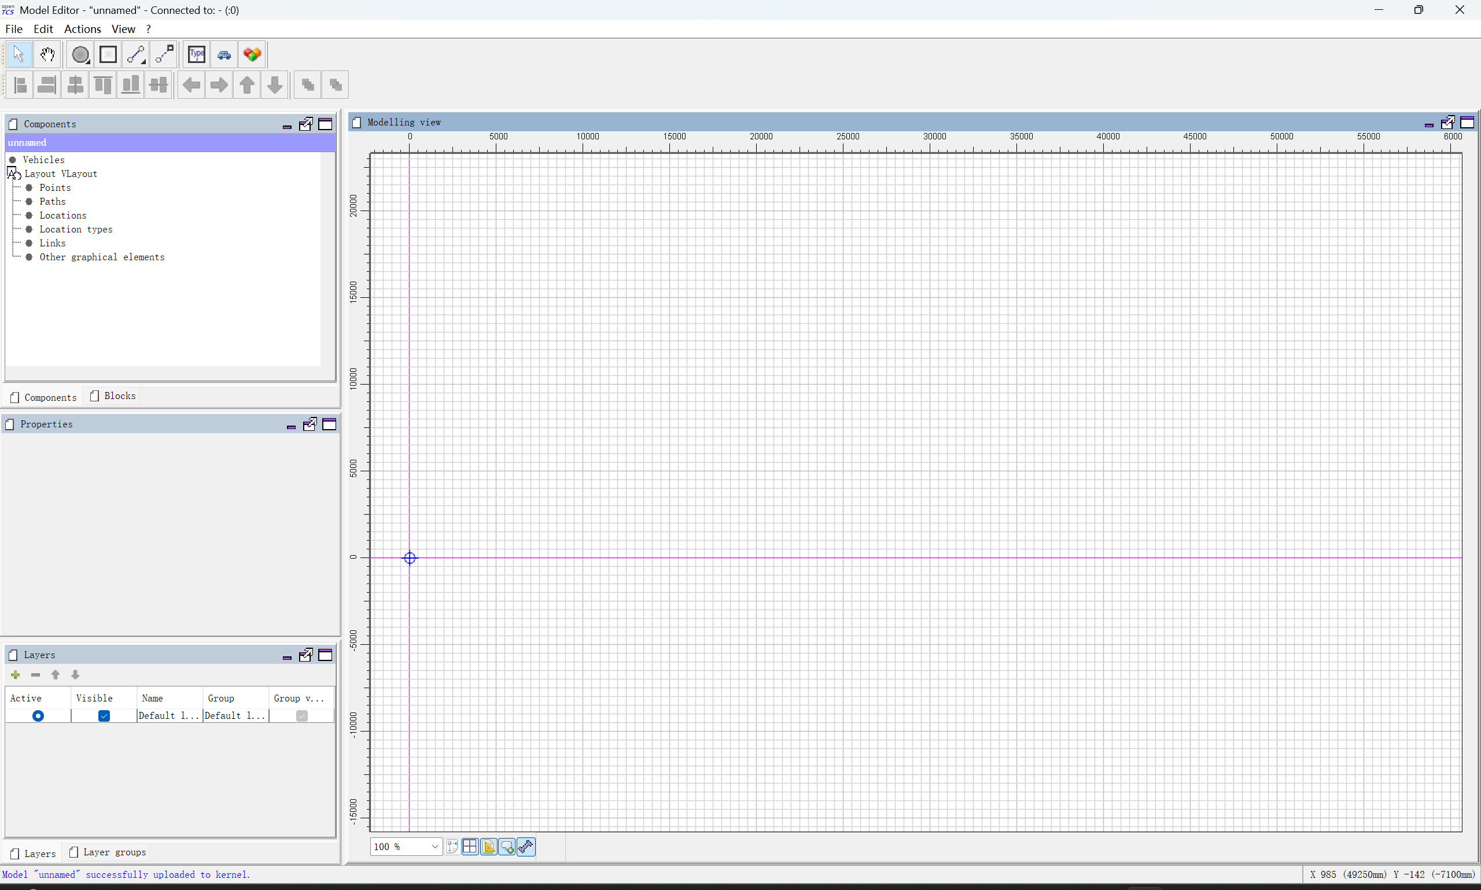Select the Active radio for Default layer
1481x890 pixels.
pos(38,715)
